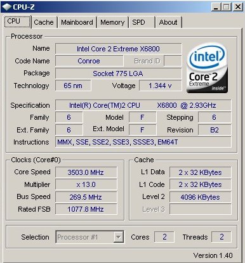Click the Processor #1 combo box field
Viewport: 245px width, 263px height.
[89, 237]
